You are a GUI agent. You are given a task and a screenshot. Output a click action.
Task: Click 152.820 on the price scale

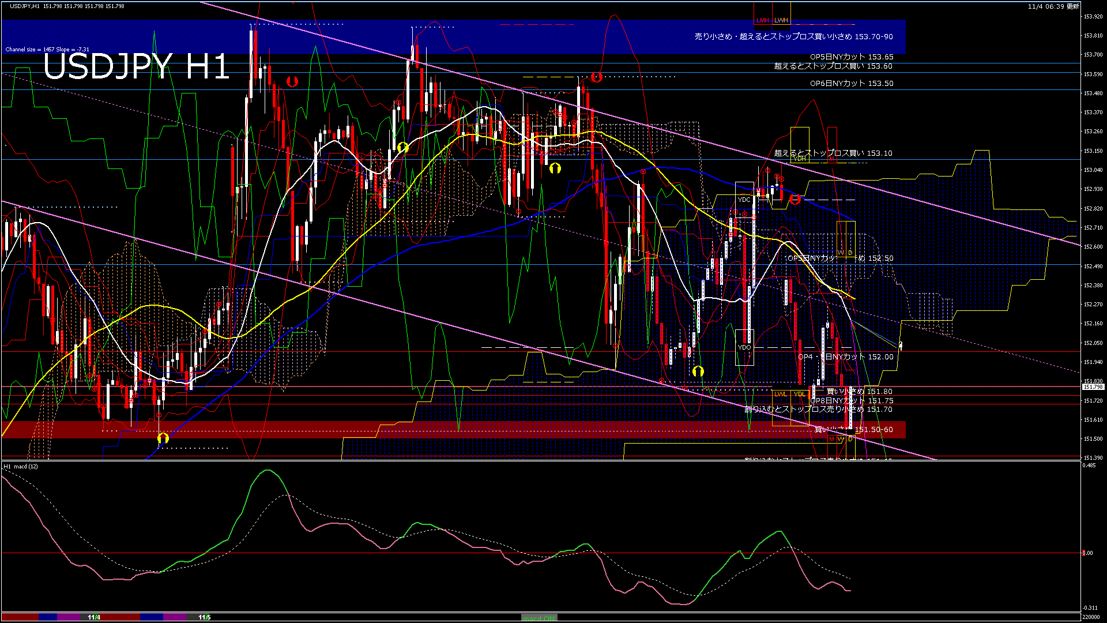(1093, 209)
